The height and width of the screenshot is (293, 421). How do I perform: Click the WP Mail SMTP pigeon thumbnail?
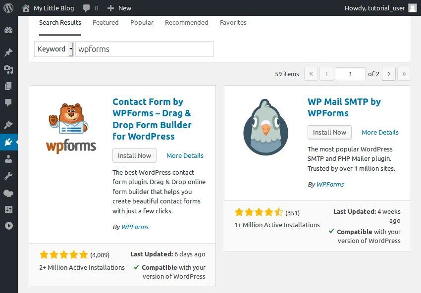266,127
